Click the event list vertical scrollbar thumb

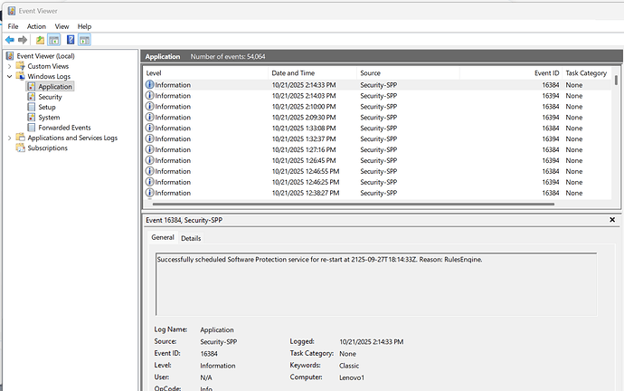pyautogui.click(x=616, y=80)
